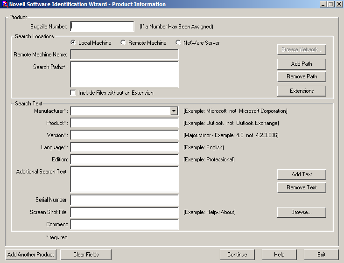Click the Remove Text button
Image resolution: width=344 pixels, height=263 pixels.
tap(302, 187)
